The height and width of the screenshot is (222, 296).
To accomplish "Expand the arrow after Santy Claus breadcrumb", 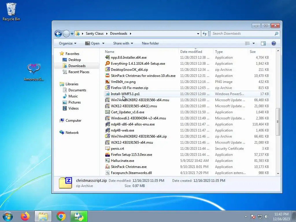I will tap(107, 34).
